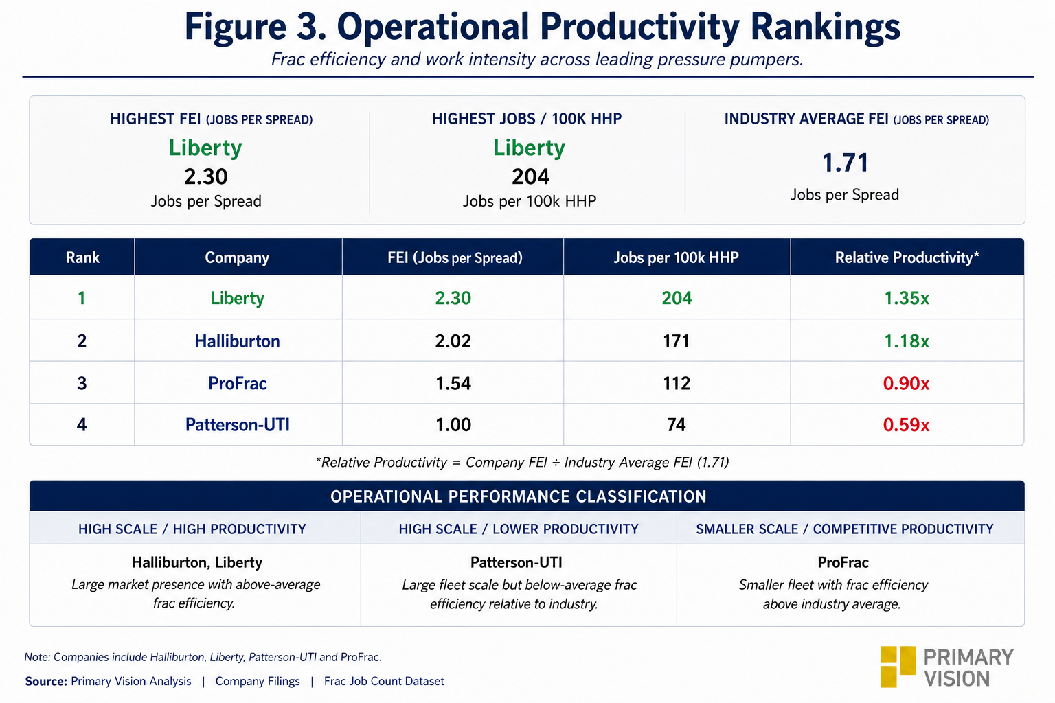Click the 'Company' column header
The image size is (1055, 703).
coord(237,257)
